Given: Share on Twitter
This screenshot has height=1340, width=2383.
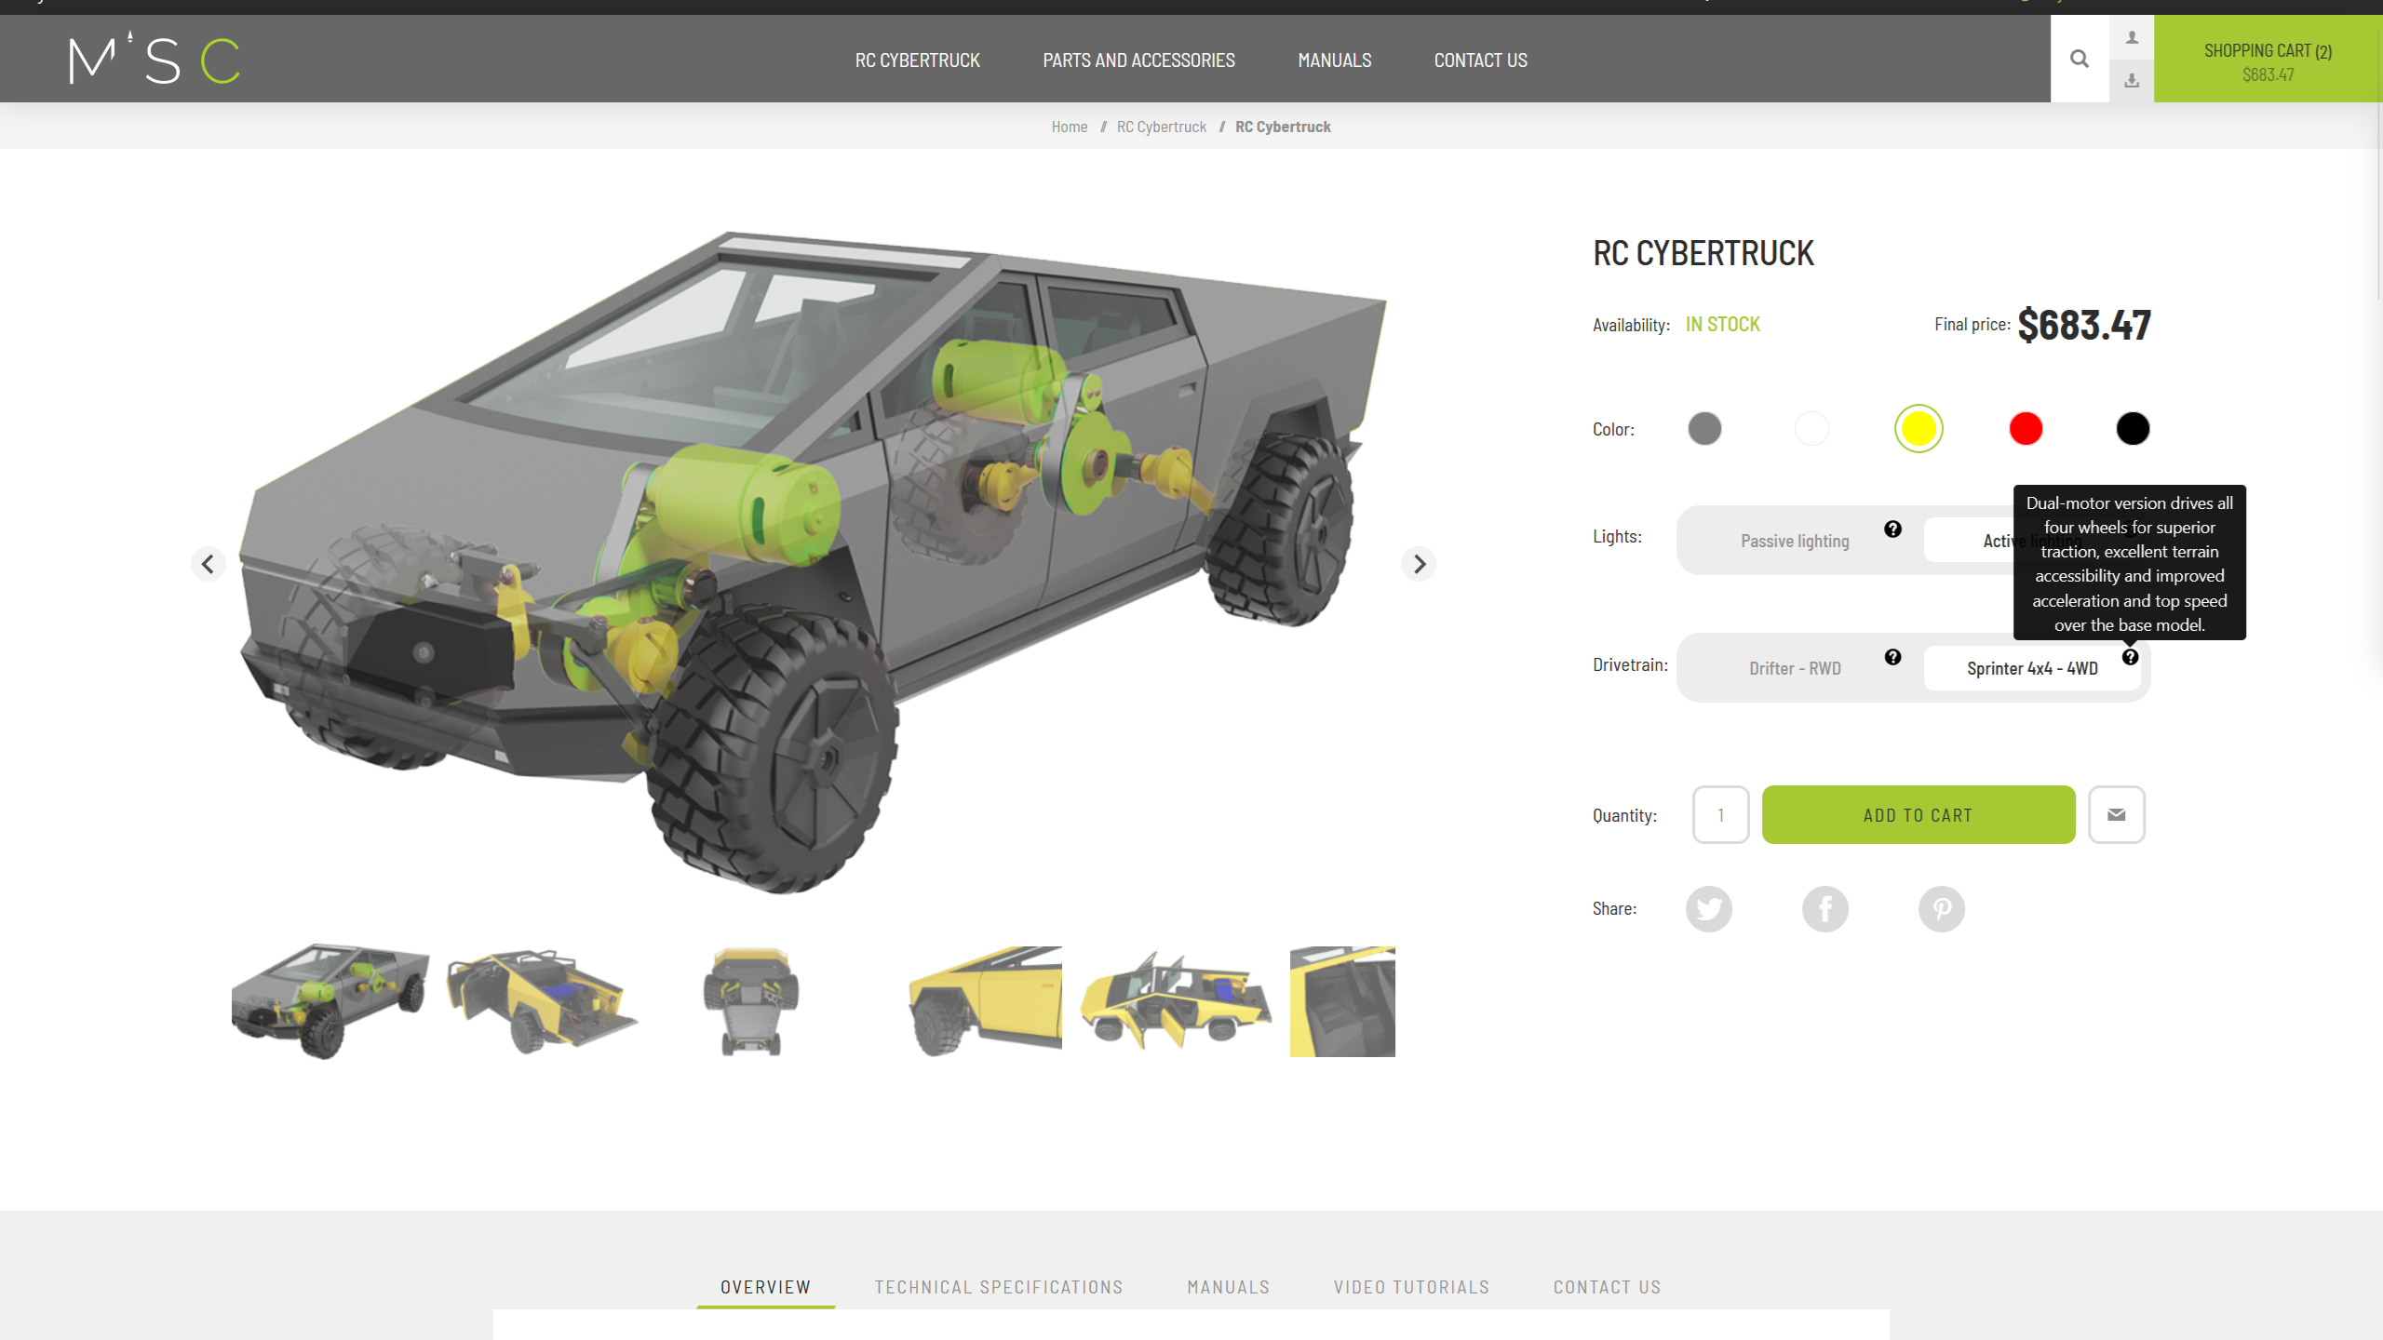Looking at the screenshot, I should click(x=1708, y=908).
